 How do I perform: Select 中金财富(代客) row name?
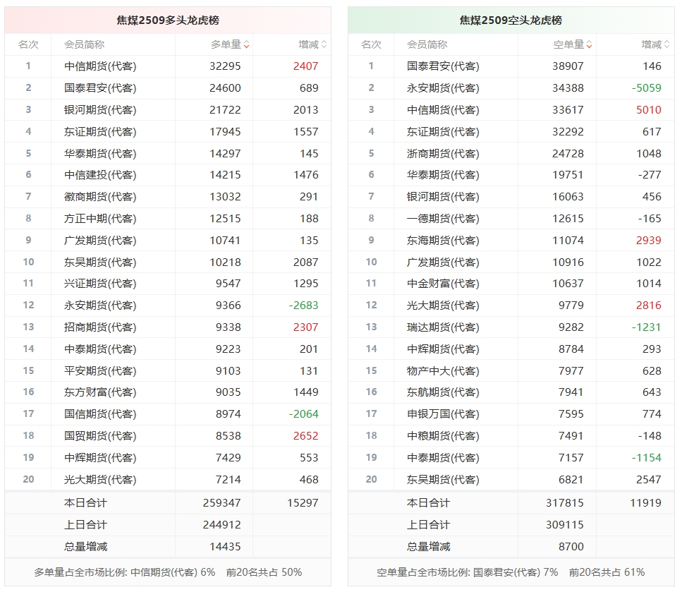(443, 284)
